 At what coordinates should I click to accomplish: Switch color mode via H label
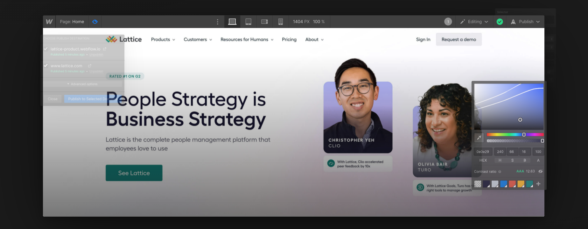coord(500,160)
